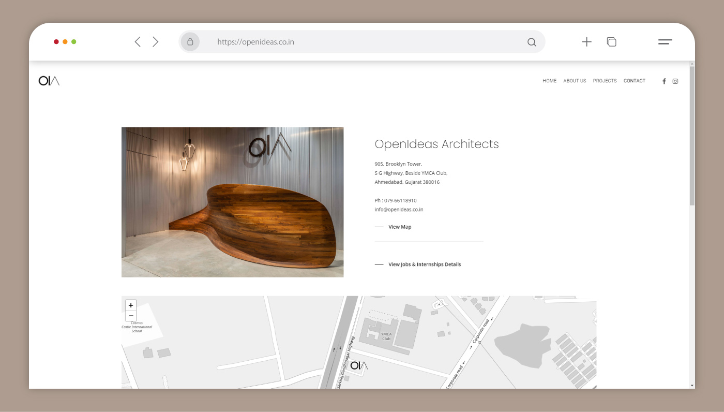The image size is (724, 412).
Task: Click the green maximize dot
Action: pyautogui.click(x=74, y=42)
